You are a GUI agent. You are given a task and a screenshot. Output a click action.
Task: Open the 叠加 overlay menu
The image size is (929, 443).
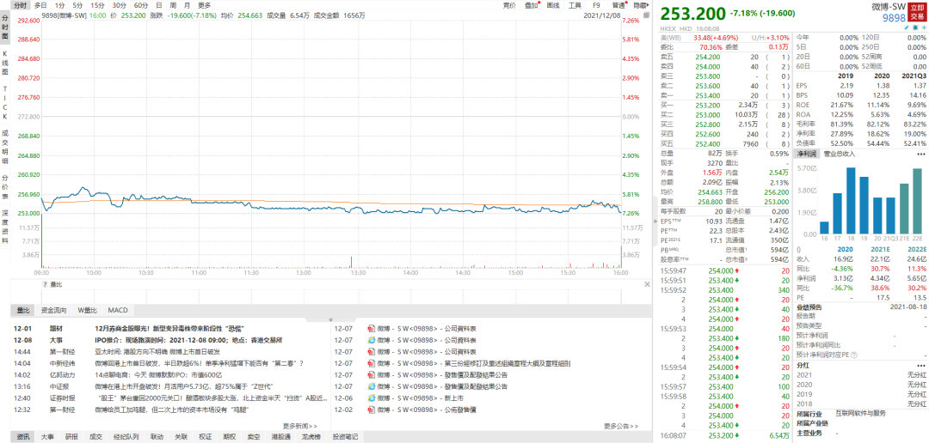532,5
